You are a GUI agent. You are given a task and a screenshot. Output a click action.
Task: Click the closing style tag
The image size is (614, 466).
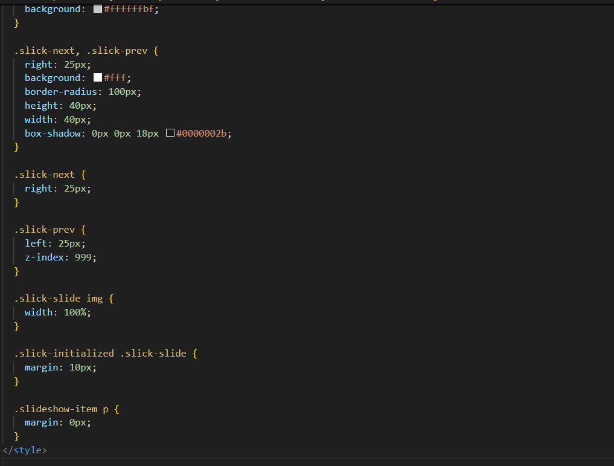click(x=24, y=450)
